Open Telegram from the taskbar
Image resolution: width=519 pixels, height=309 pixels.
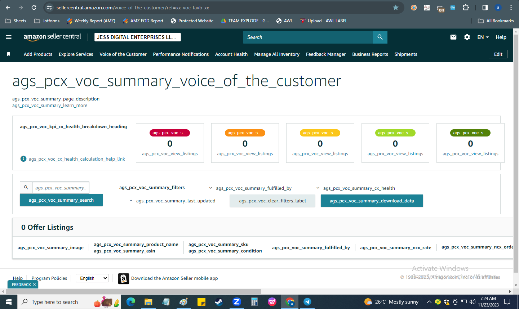(307, 302)
